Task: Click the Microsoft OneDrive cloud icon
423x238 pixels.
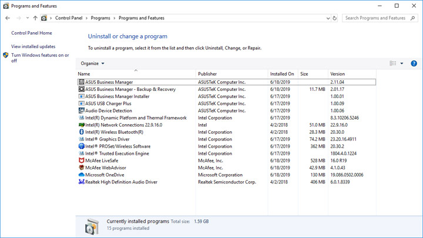Action: point(81,175)
